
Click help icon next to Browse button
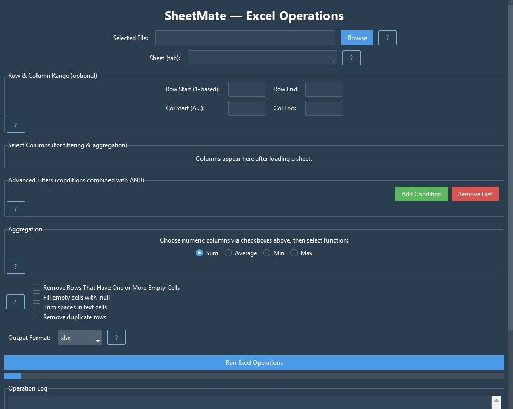[387, 38]
